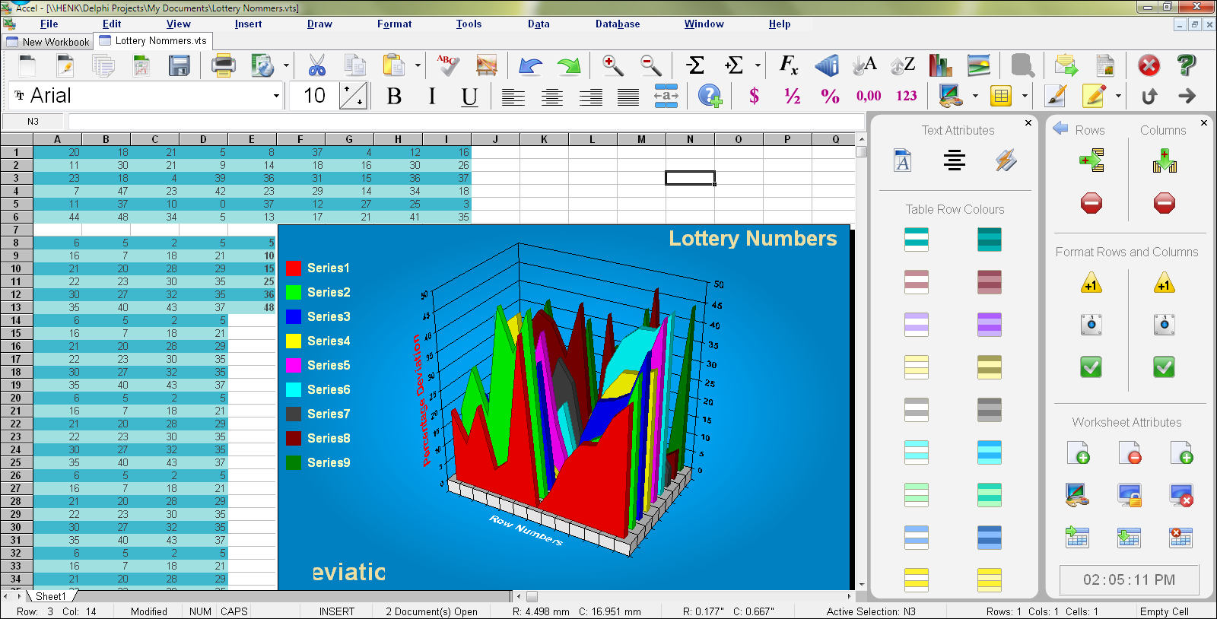
Task: Choose the yellow table row colour swatch
Action: (x=917, y=580)
